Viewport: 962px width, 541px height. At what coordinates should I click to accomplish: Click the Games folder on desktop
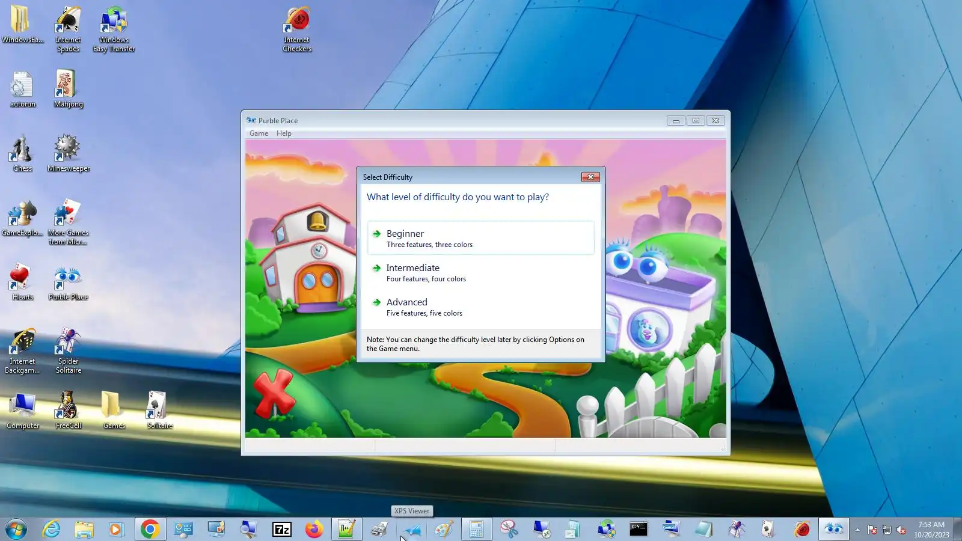coord(114,411)
